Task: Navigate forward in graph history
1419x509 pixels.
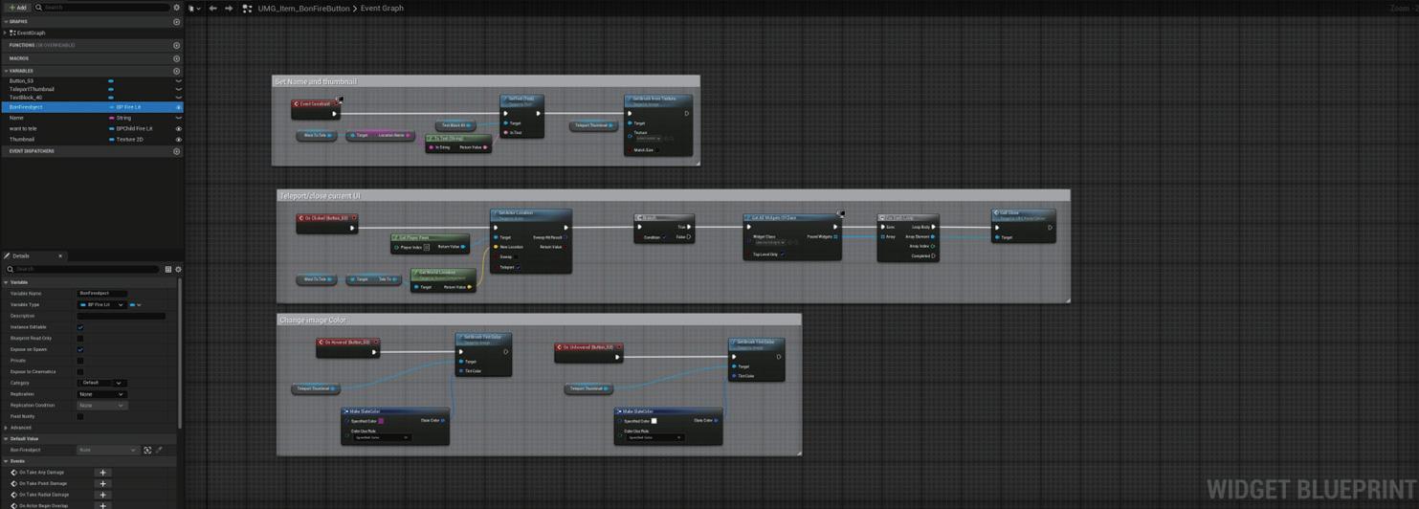Action: [x=229, y=8]
